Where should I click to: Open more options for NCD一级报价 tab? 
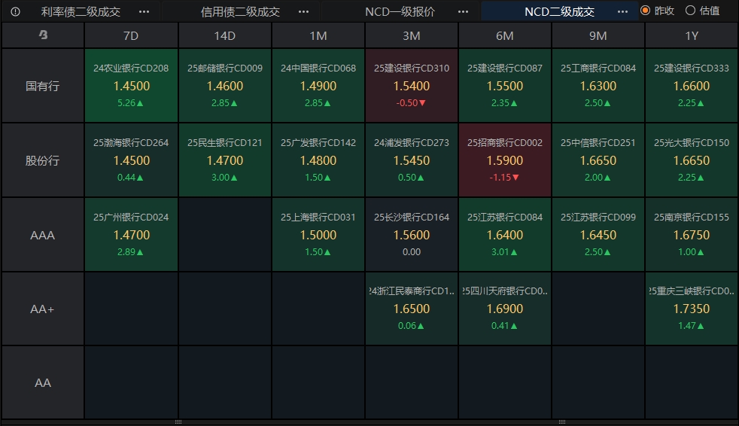click(x=463, y=12)
